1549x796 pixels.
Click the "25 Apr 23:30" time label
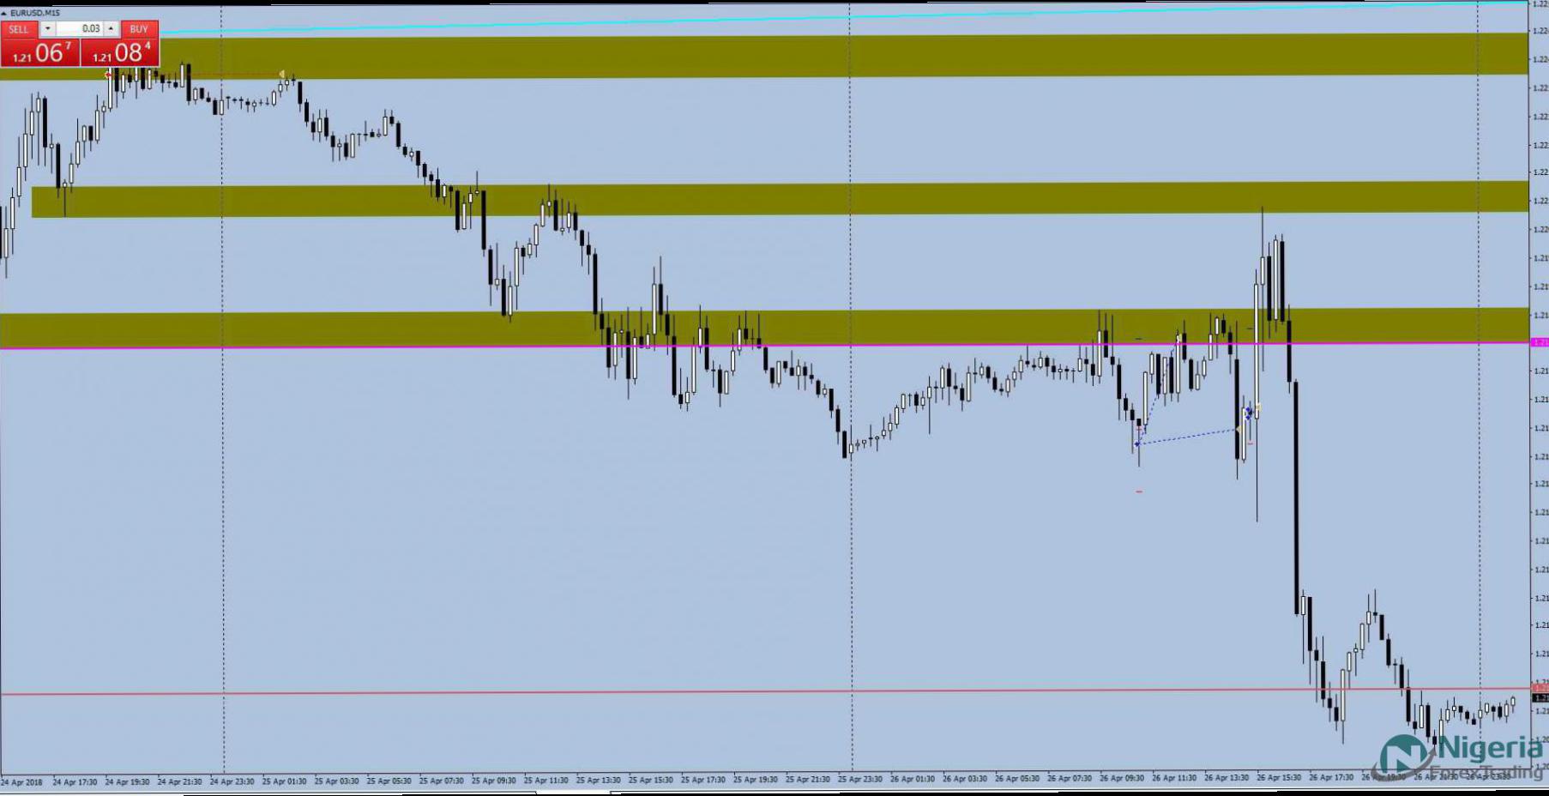click(x=859, y=780)
